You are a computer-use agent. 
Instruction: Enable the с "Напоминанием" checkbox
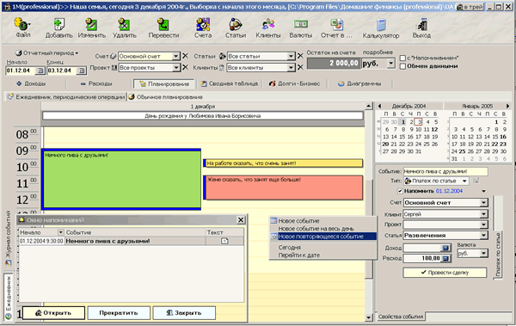coord(402,58)
